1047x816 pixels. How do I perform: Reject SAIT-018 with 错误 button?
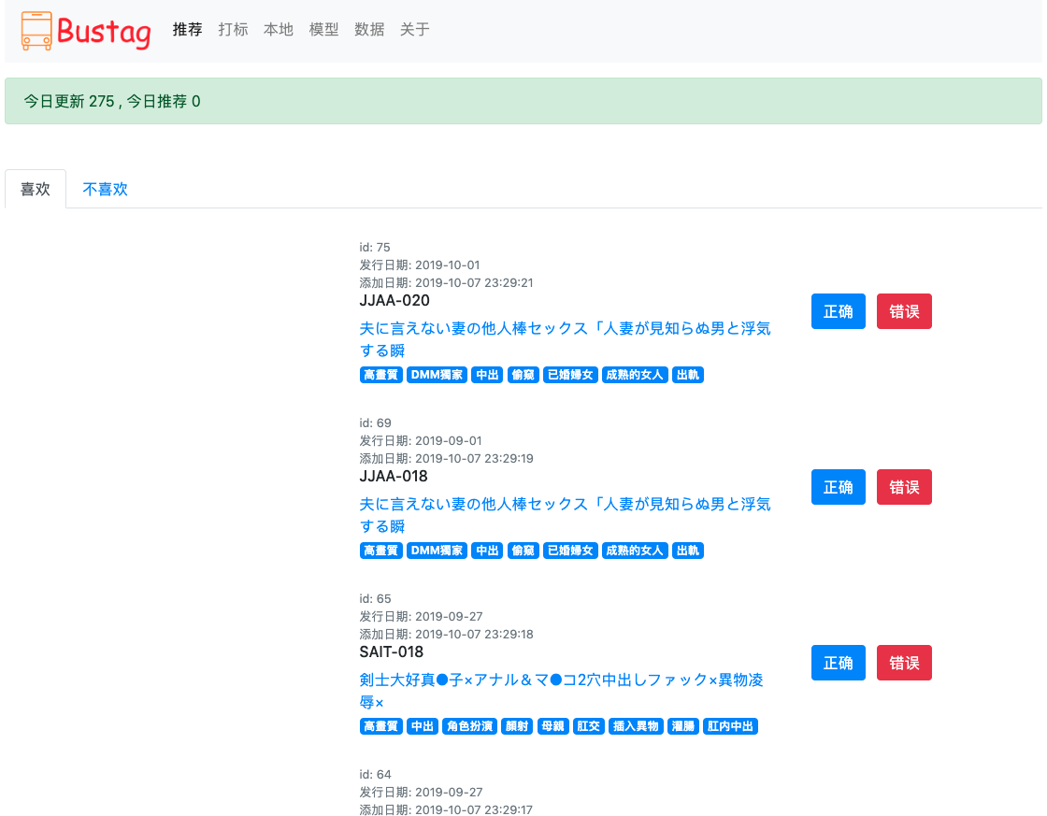(903, 663)
